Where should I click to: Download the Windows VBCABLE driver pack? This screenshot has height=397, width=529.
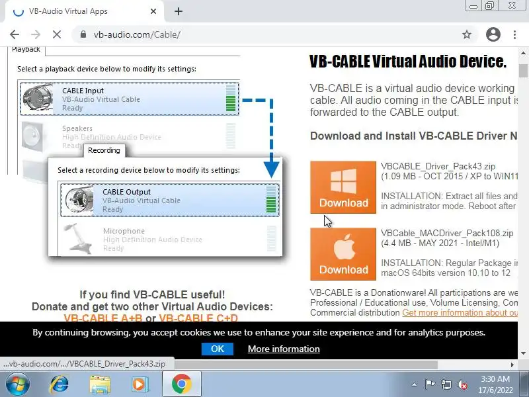tap(343, 187)
